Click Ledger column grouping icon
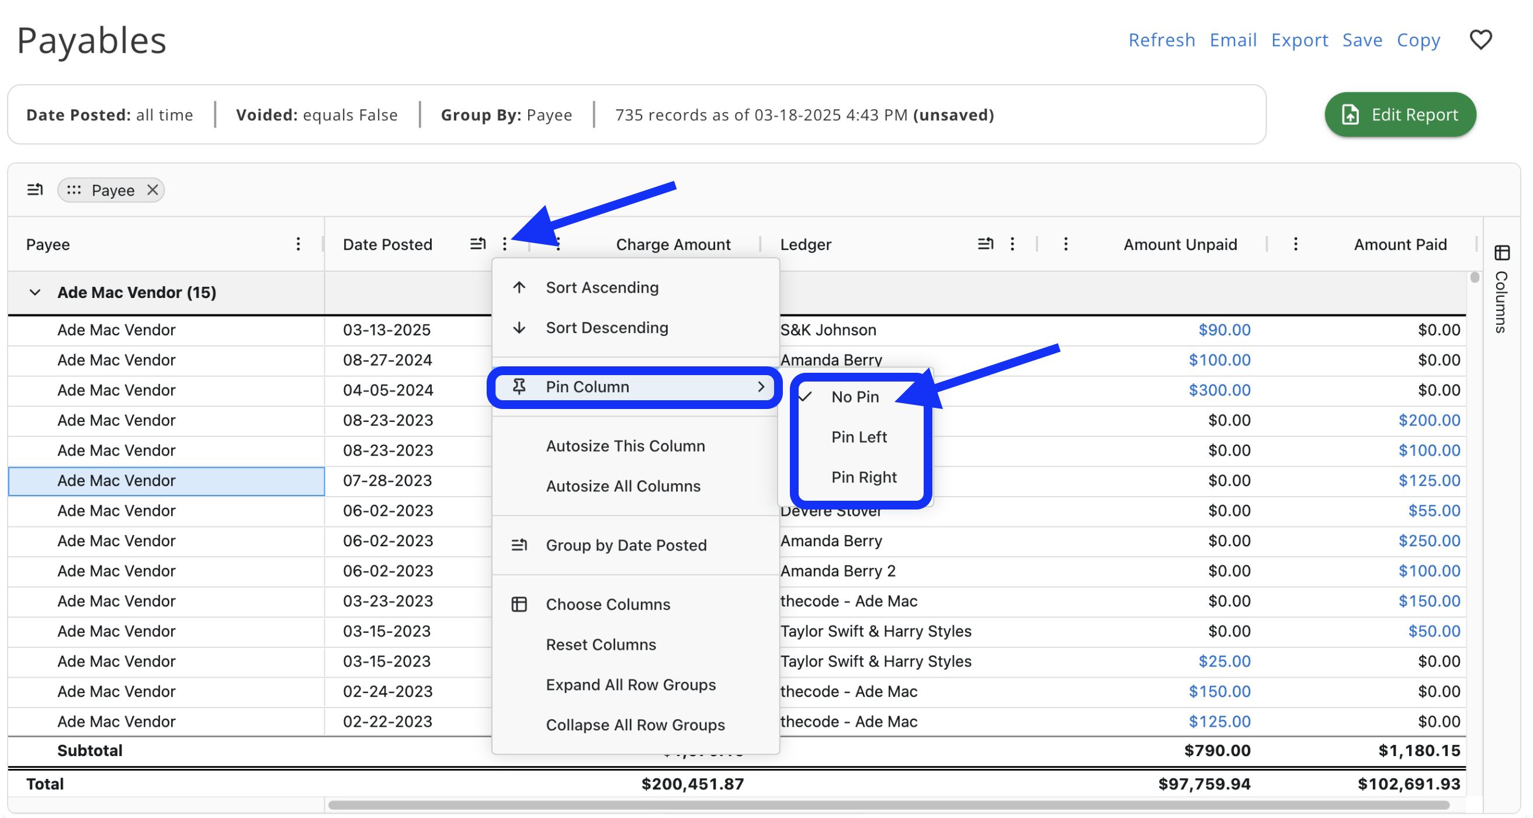Viewport: 1533px width, 818px height. click(985, 244)
